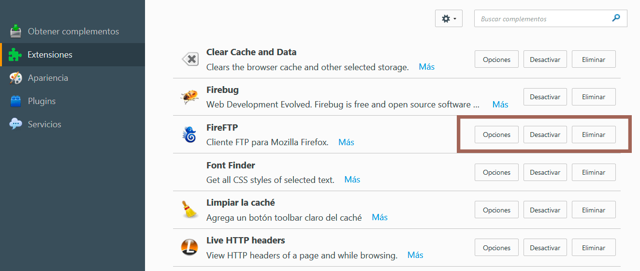This screenshot has width=640, height=271.
Task: Click the Limpiar la caché broom icon
Action: (x=189, y=210)
